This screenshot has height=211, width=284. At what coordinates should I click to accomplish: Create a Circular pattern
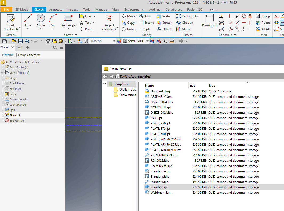tap(184, 23)
